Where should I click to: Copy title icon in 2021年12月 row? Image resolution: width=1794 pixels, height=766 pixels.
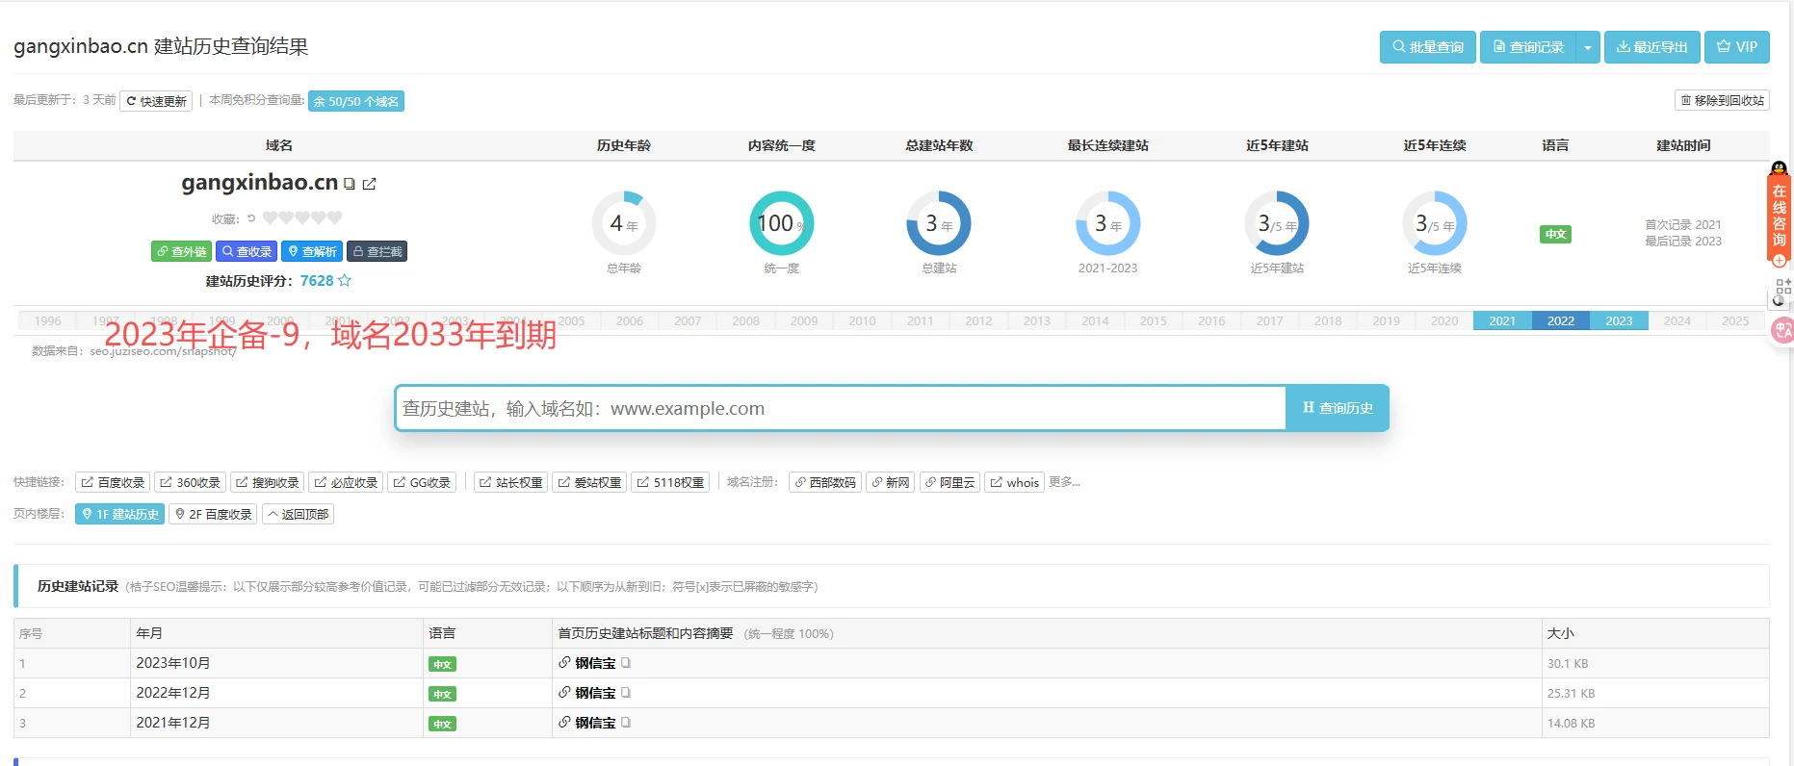click(x=626, y=723)
